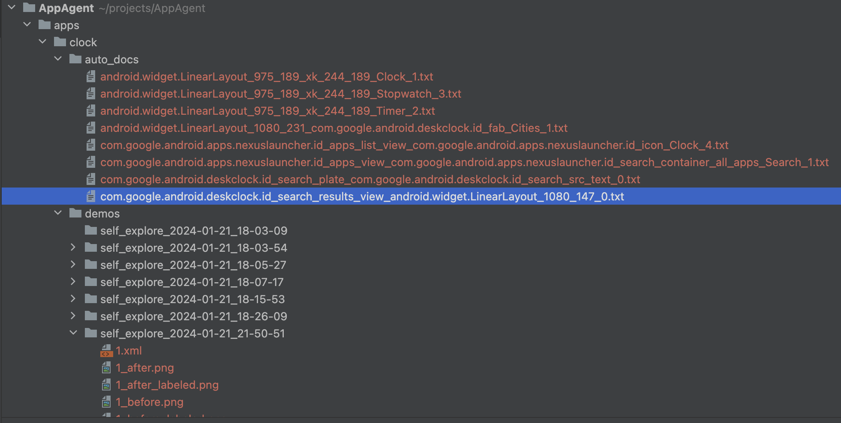Select deskclock file ending search_src_text_0.txt
Screen dimensions: 841x423
click(370, 179)
